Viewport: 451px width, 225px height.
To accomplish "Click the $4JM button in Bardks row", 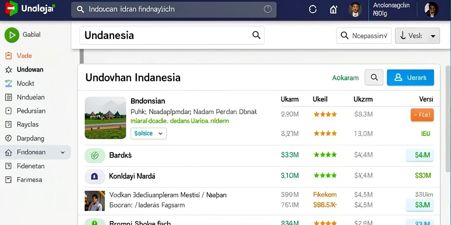I will coord(420,155).
